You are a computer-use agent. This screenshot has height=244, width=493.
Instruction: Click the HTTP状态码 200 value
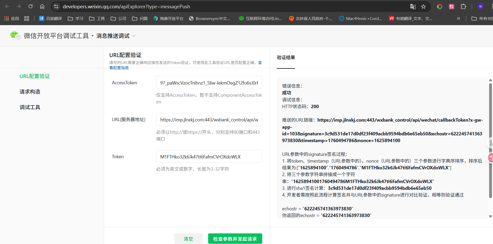[315, 107]
